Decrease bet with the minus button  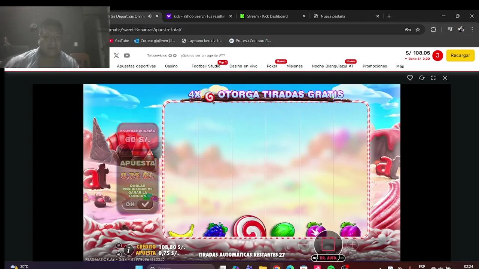pyautogui.click(x=304, y=245)
